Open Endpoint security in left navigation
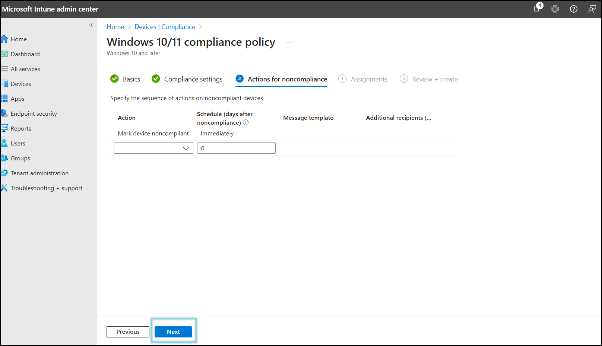 pyautogui.click(x=34, y=113)
